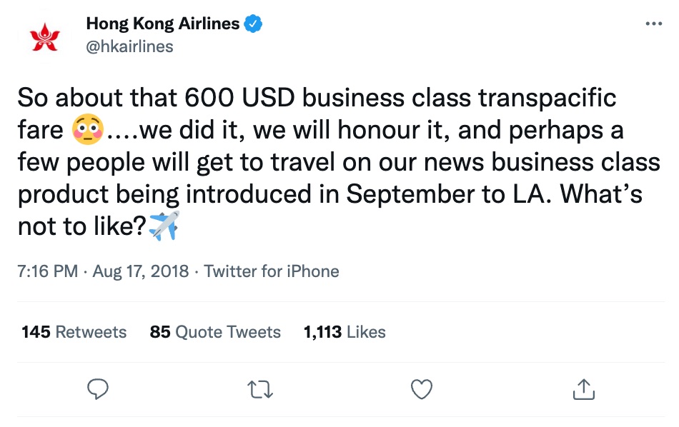Expand the list of 85 Quote Tweets

point(214,331)
